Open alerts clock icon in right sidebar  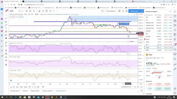click(x=175, y=16)
